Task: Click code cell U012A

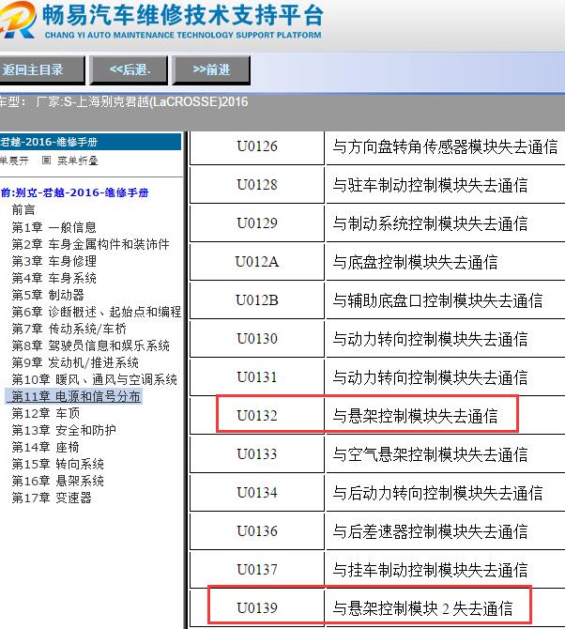Action: [257, 262]
